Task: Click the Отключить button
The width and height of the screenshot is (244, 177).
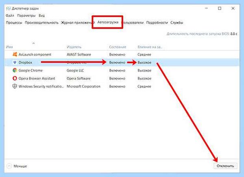Action: click(x=225, y=166)
